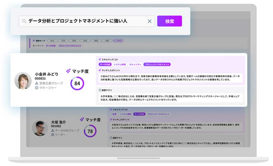The image size is (273, 166).
Task: Click the group icon beside データ分析グループ
Action: coord(53,131)
